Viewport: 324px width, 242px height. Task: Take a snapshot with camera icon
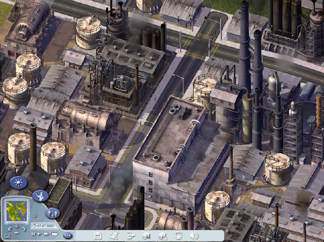[146, 235]
